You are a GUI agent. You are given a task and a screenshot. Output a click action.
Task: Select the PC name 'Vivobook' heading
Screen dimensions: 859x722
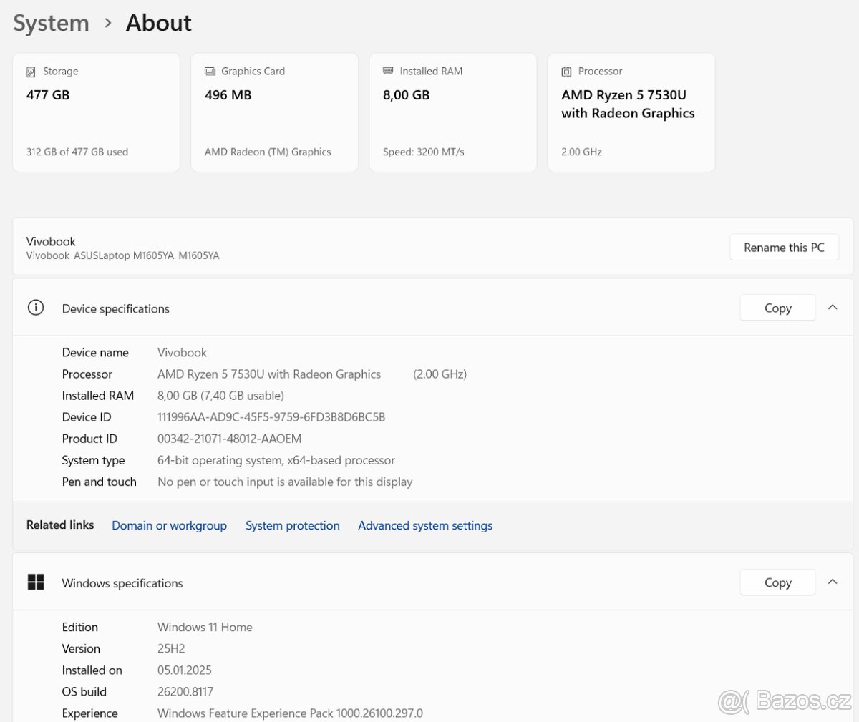pyautogui.click(x=51, y=241)
